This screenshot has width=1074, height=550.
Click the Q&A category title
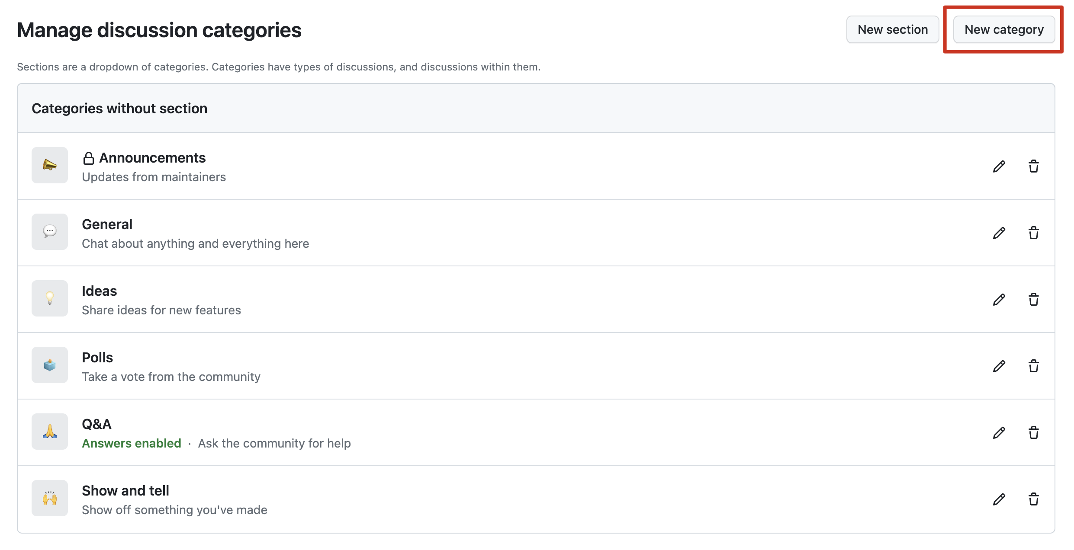(96, 424)
